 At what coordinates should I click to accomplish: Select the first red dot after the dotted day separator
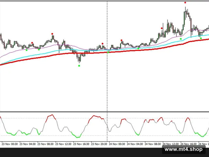121,40
